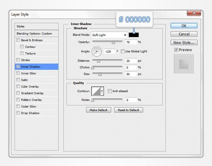Viewport: 212px width, 166px height.
Task: Click the black shadow color swatch
Action: coord(134,35)
